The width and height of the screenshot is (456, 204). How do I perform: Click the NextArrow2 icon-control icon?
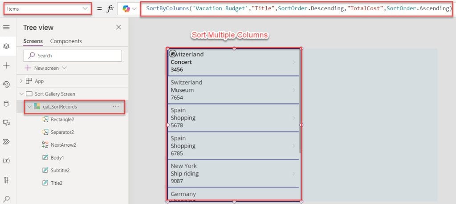pyautogui.click(x=45, y=145)
